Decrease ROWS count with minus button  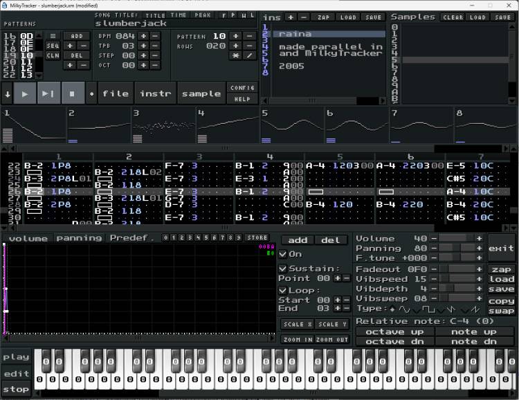click(x=250, y=46)
